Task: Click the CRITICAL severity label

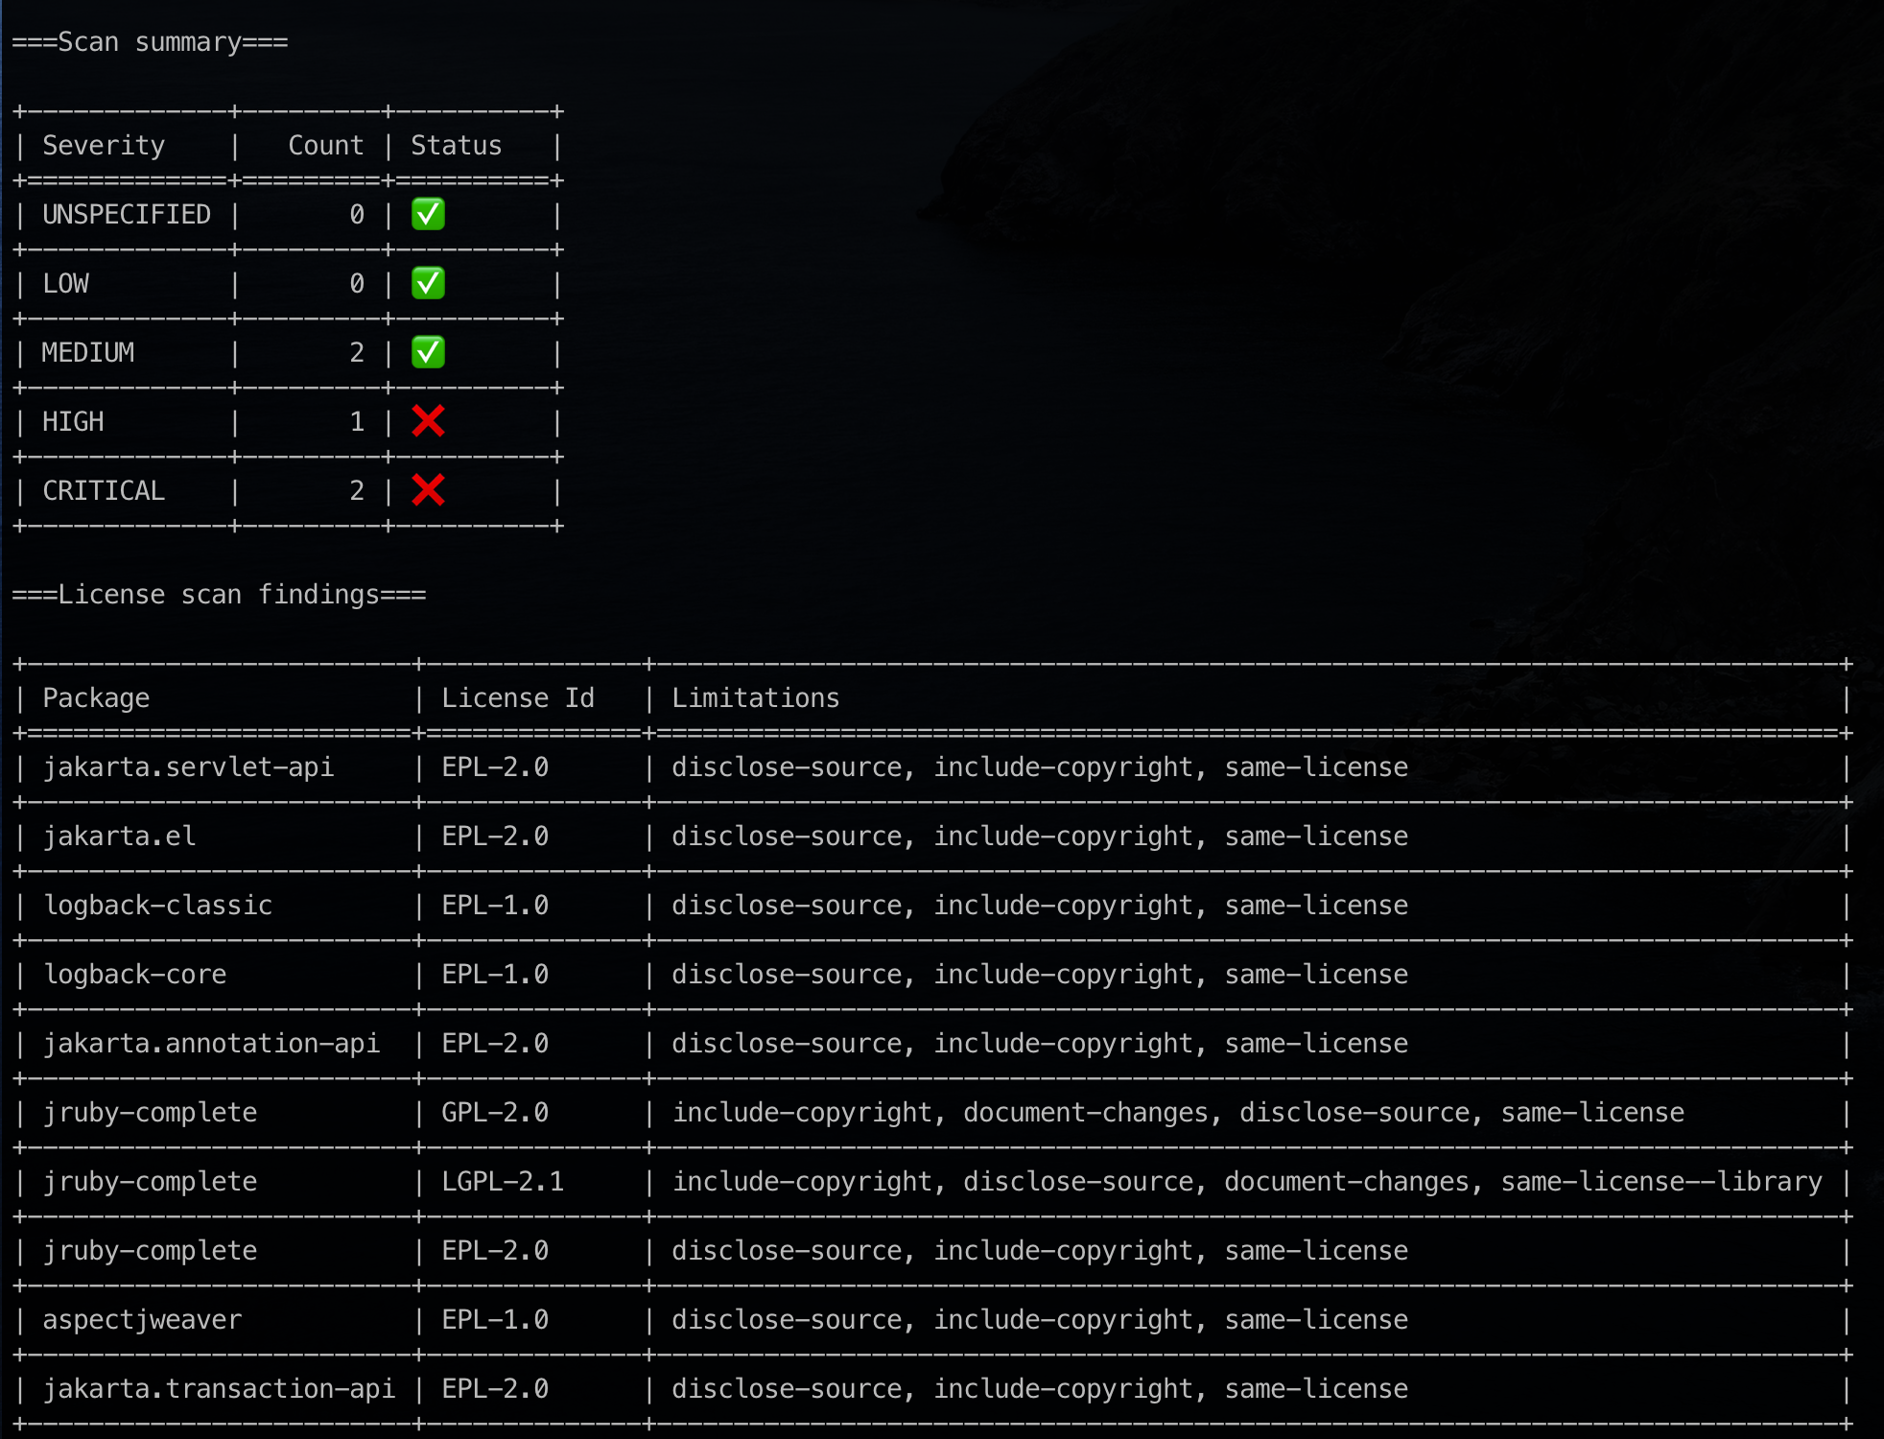Action: (104, 491)
